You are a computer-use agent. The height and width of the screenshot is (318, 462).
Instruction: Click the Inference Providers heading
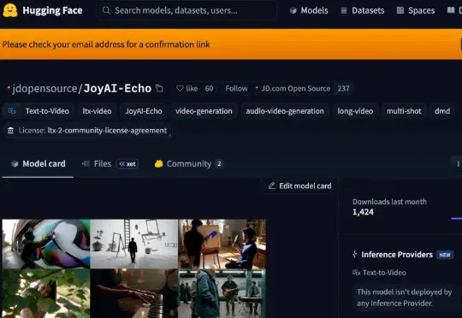pos(397,255)
